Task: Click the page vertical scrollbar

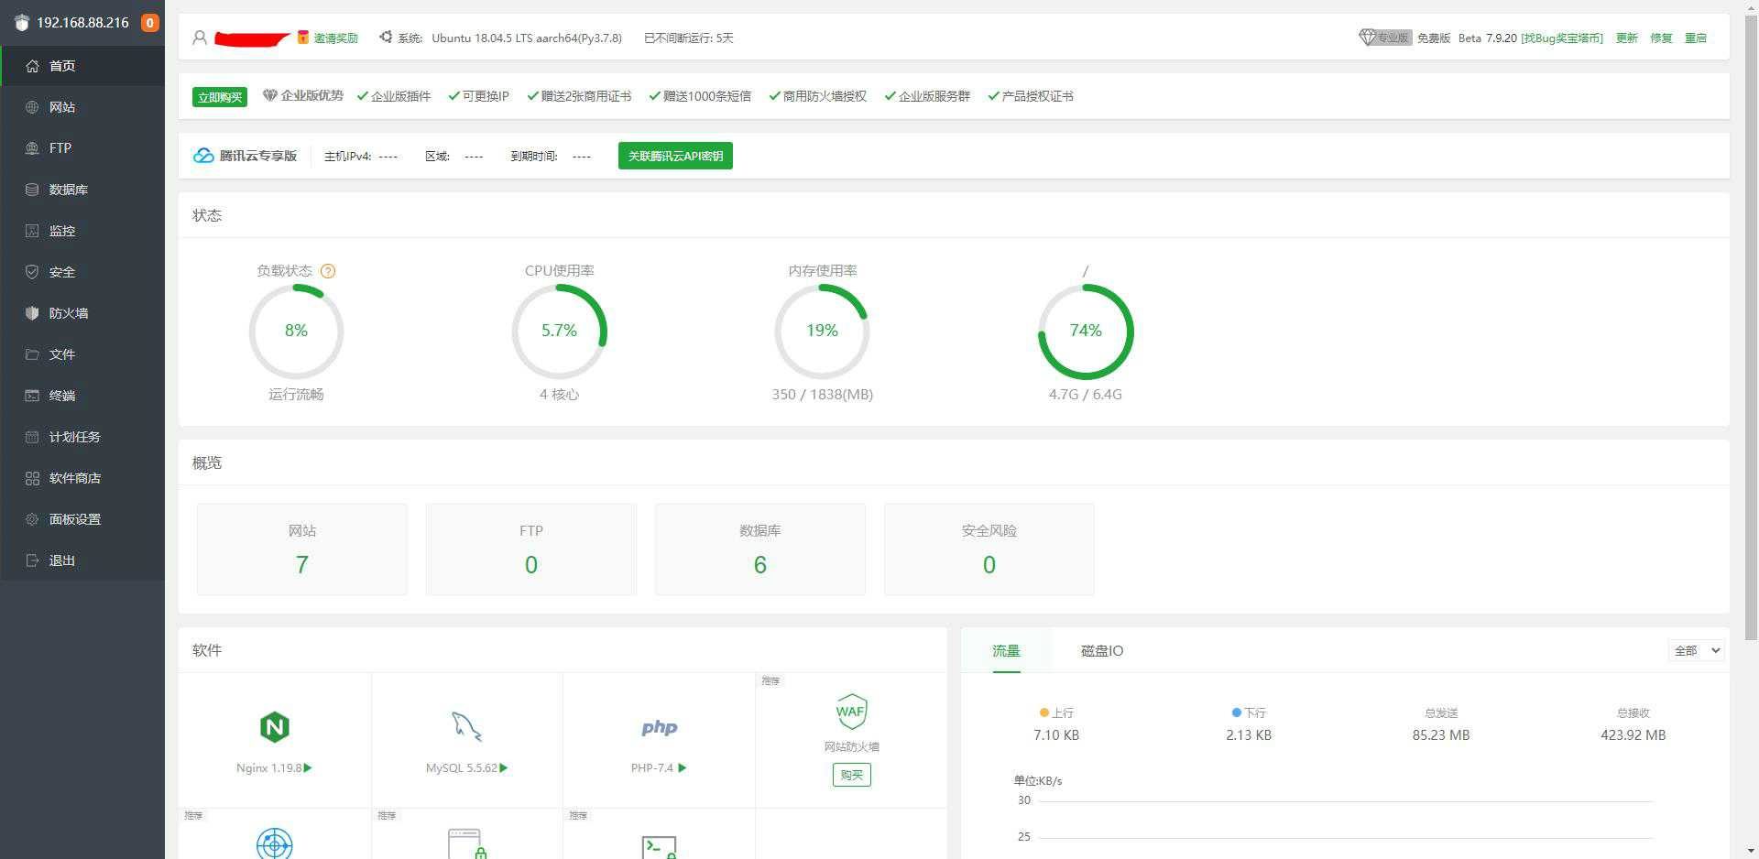Action: click(x=1751, y=325)
